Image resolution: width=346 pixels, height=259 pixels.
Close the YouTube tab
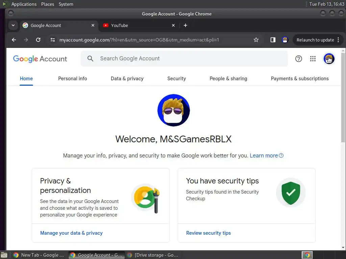(173, 25)
